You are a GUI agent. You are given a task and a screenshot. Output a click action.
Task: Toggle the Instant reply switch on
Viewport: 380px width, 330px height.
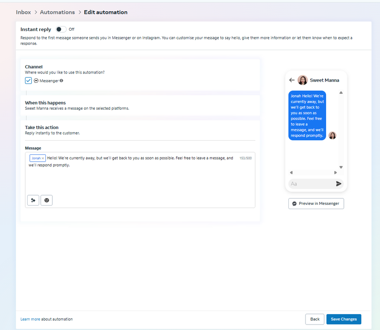point(61,30)
